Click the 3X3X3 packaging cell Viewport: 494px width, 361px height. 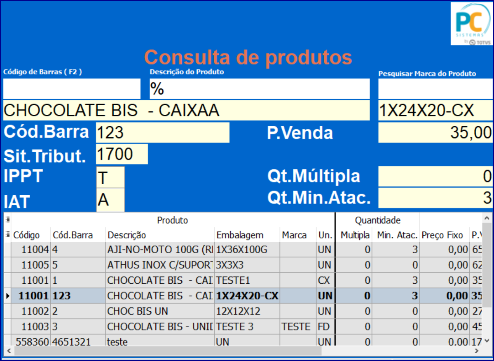coord(247,265)
